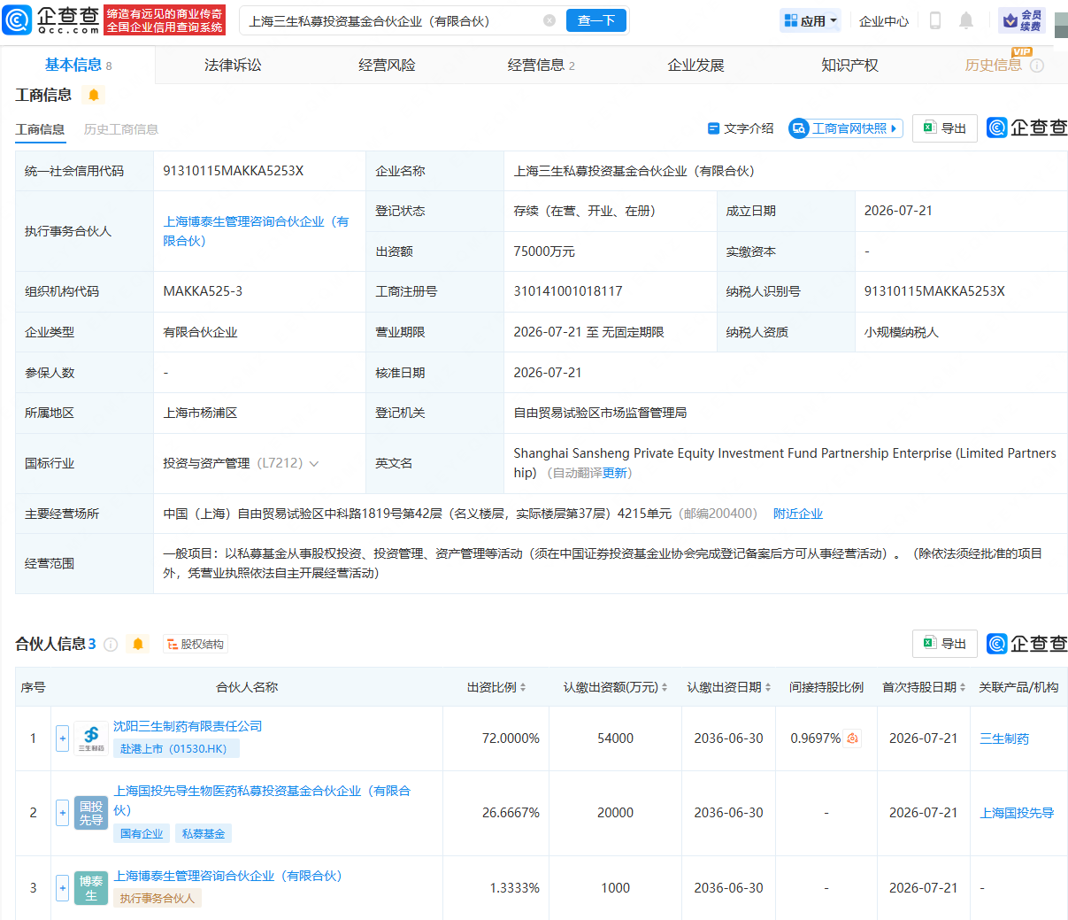Select 历史工商信息 sub-tab
This screenshot has width=1068, height=920.
[121, 129]
